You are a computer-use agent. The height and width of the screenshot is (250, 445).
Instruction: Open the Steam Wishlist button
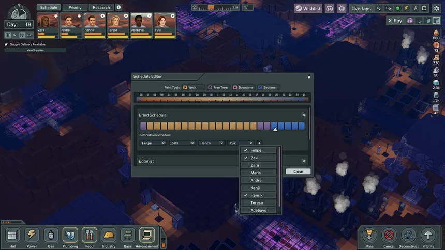(308, 8)
